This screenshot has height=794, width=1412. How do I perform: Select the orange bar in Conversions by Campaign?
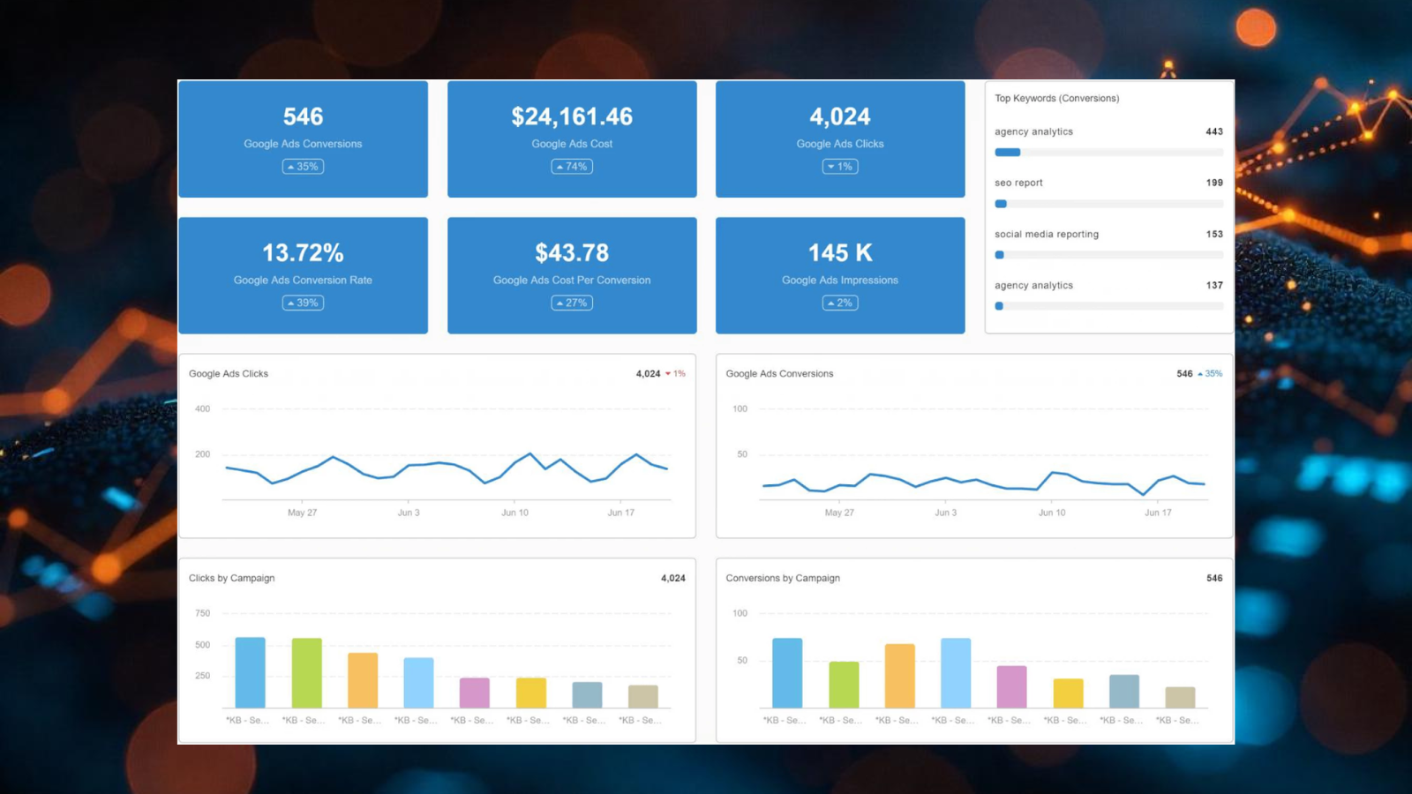click(900, 676)
